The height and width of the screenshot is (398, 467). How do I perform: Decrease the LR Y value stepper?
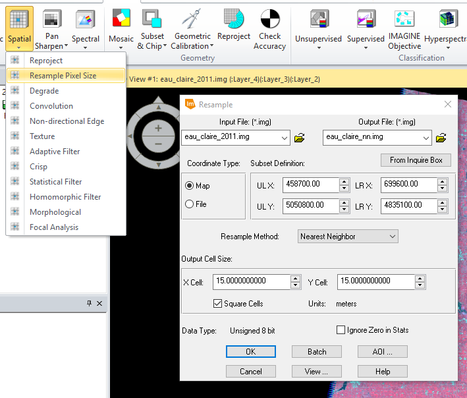pyautogui.click(x=442, y=210)
